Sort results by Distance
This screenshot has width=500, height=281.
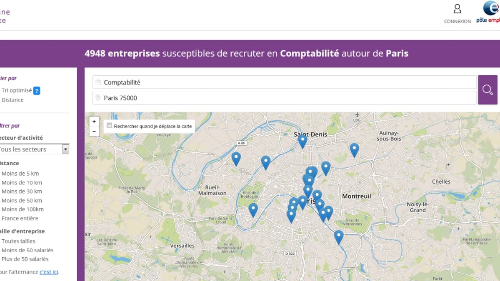click(x=12, y=100)
